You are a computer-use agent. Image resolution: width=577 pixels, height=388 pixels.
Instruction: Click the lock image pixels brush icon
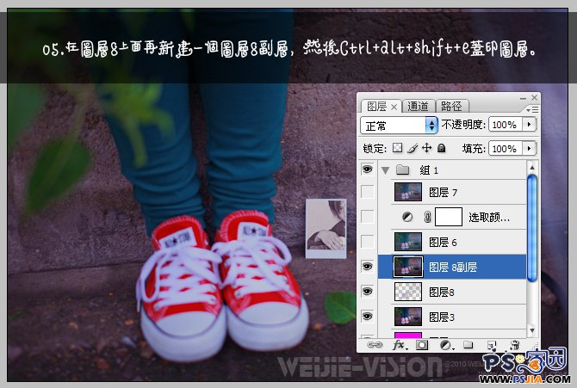412,149
